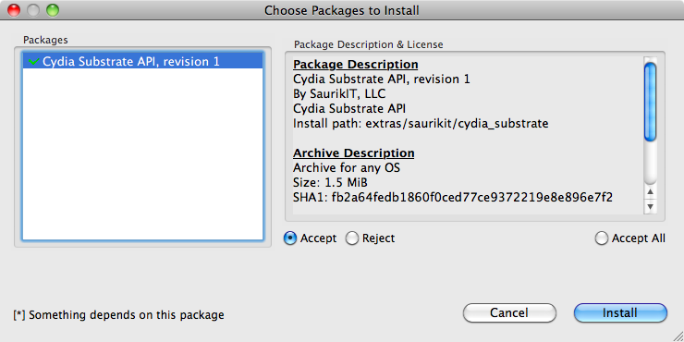The width and height of the screenshot is (684, 342).
Task: Click the red close window button
Action: 15,10
